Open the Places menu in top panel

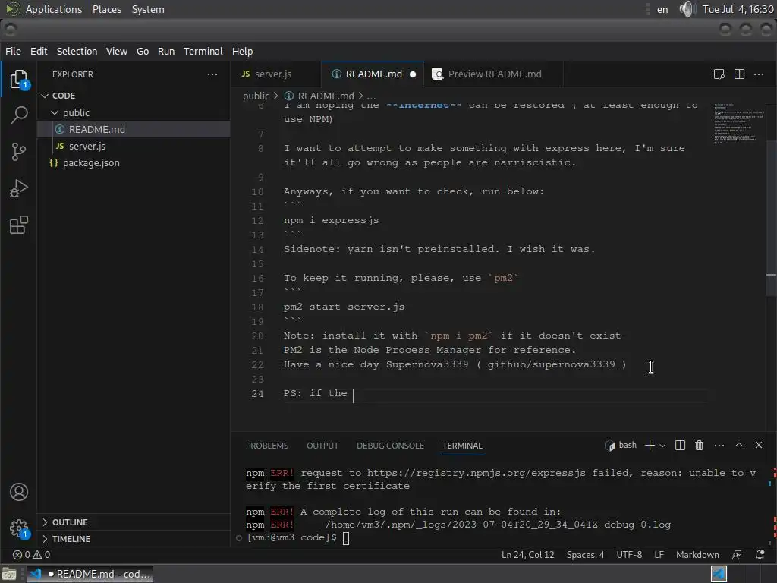(107, 9)
